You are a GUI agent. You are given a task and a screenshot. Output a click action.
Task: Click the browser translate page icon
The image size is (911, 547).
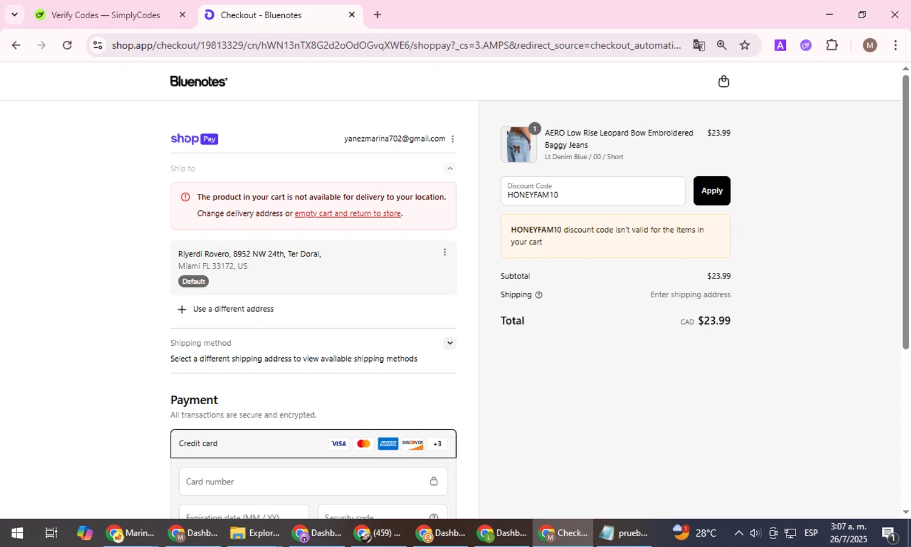pos(699,45)
